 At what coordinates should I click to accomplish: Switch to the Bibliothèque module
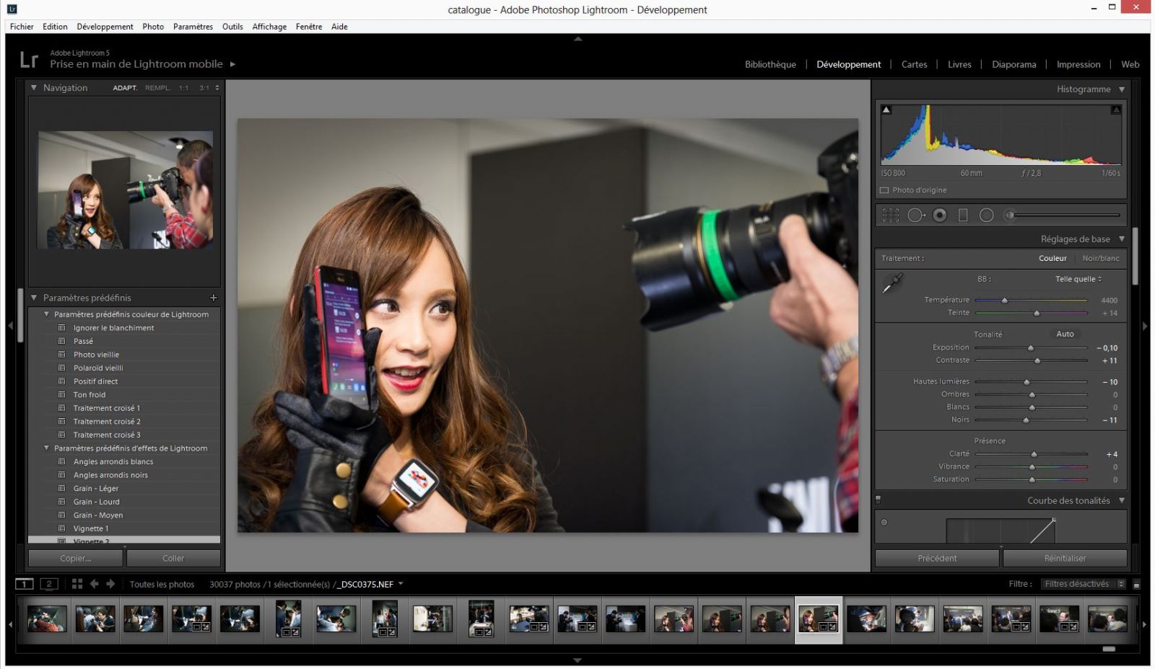point(770,64)
